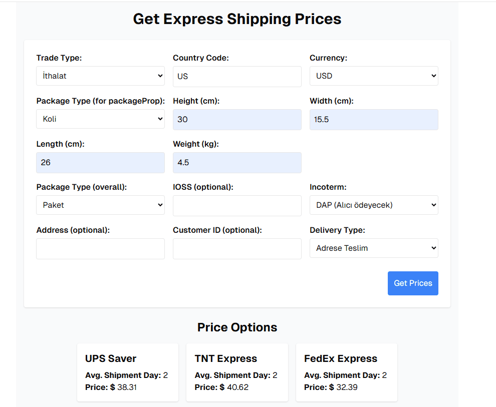This screenshot has height=407, width=496.
Task: Select the Address optional input field
Action: [x=100, y=248]
